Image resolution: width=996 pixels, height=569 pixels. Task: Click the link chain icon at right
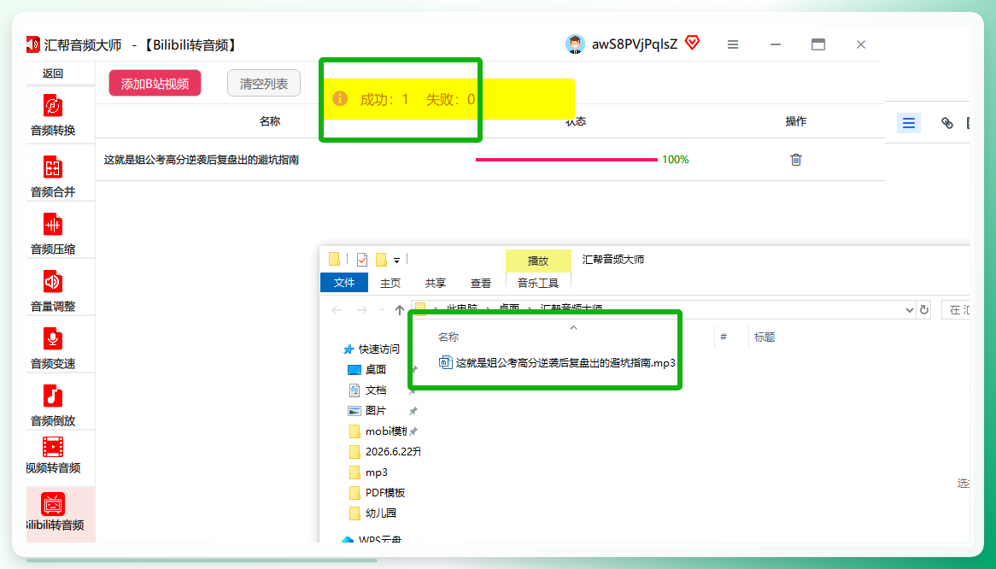coord(947,123)
